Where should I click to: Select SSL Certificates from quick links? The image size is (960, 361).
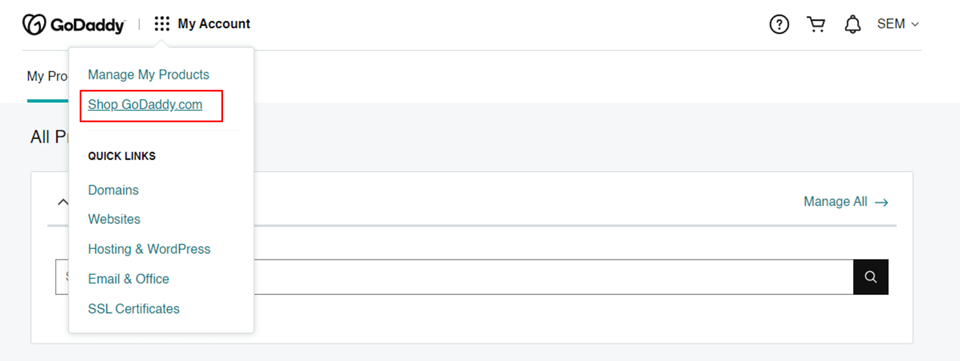pyautogui.click(x=133, y=309)
